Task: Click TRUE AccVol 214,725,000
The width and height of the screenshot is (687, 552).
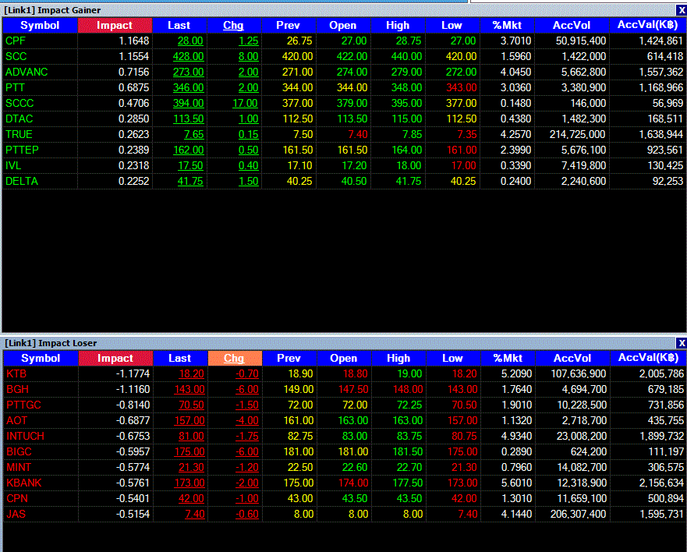Action: coord(578,135)
